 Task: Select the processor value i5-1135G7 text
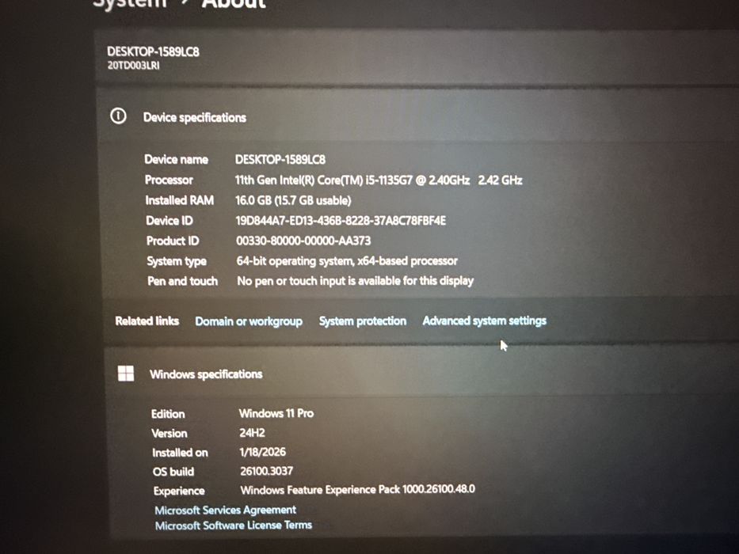[379, 180]
